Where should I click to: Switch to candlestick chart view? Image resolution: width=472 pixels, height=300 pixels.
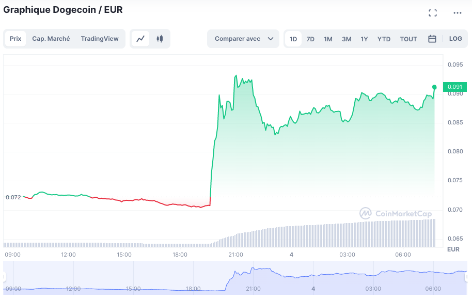tap(160, 39)
